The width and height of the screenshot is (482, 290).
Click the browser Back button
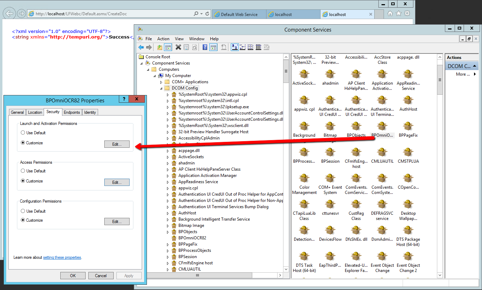coord(10,14)
